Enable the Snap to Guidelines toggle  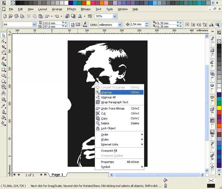click(193, 25)
